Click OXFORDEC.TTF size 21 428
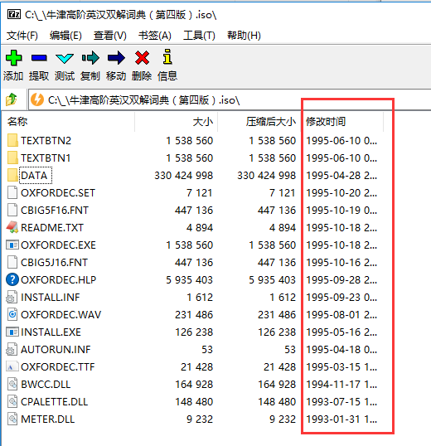 pyautogui.click(x=196, y=367)
